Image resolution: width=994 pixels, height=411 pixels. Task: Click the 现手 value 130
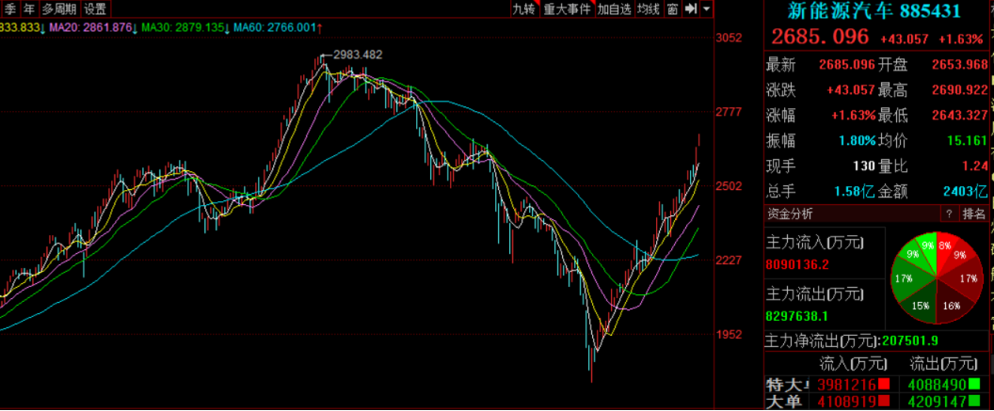click(864, 166)
